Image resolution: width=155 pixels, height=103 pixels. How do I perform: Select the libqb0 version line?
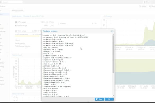coord(49,85)
